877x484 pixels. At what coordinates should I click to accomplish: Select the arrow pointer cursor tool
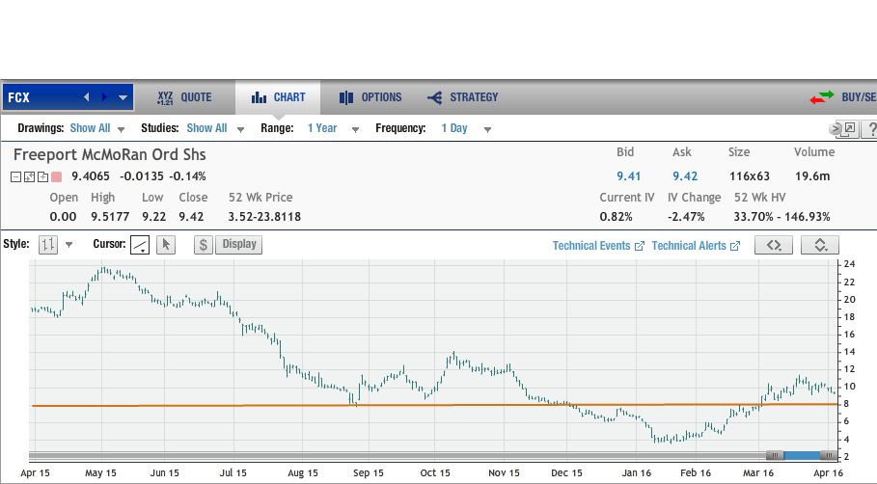[x=166, y=244]
